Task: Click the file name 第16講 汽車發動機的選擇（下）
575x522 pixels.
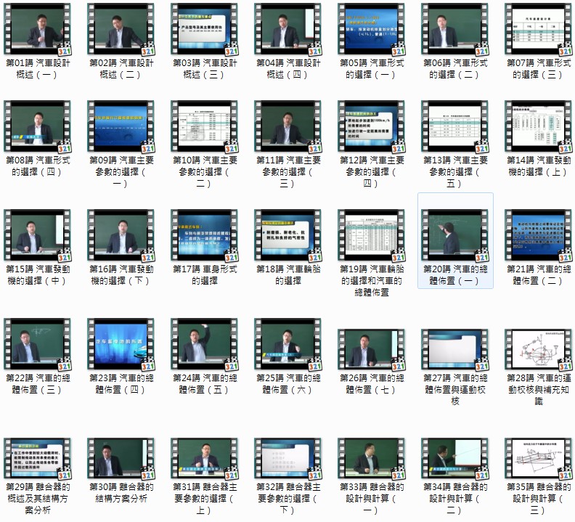Action: click(121, 274)
